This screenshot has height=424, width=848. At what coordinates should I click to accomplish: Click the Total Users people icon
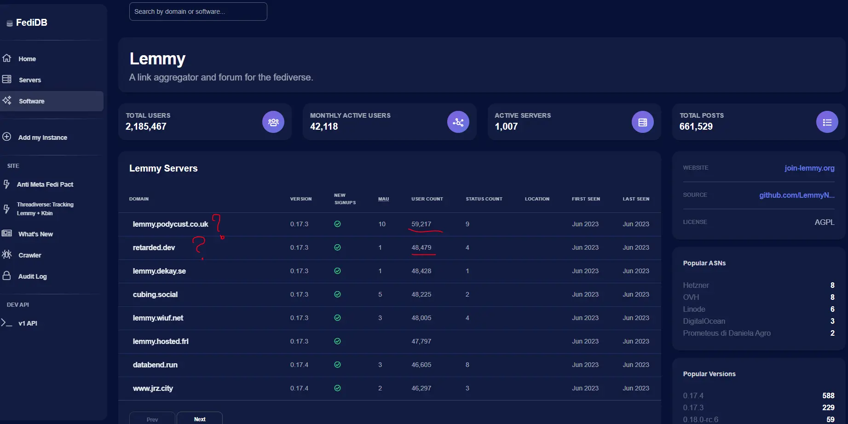273,122
